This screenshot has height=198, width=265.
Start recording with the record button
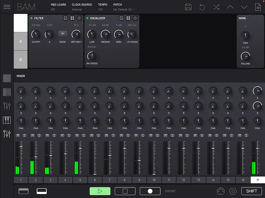click(x=150, y=191)
